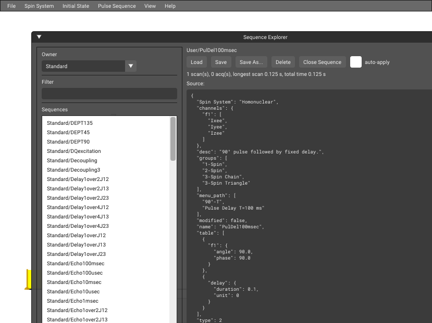The height and width of the screenshot is (323, 432).
Task: Open the Spin System menu
Action: click(39, 6)
